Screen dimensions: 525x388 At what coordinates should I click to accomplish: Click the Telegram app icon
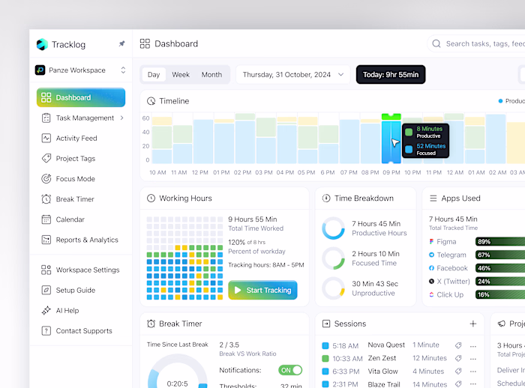tap(431, 255)
